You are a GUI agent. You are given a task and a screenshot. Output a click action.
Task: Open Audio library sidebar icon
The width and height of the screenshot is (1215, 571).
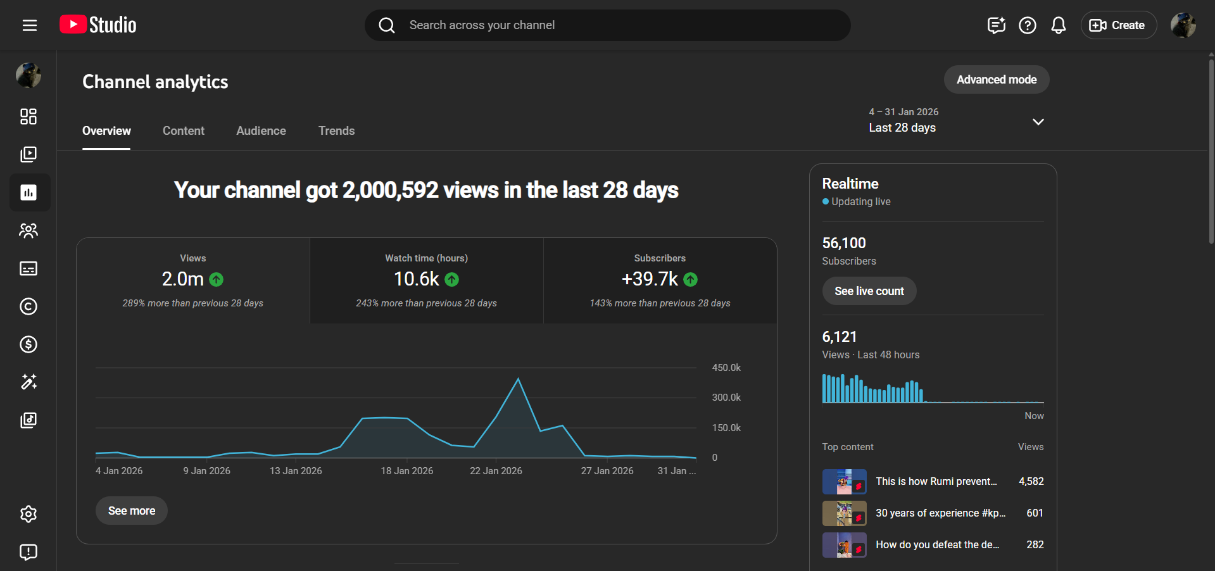tap(28, 420)
